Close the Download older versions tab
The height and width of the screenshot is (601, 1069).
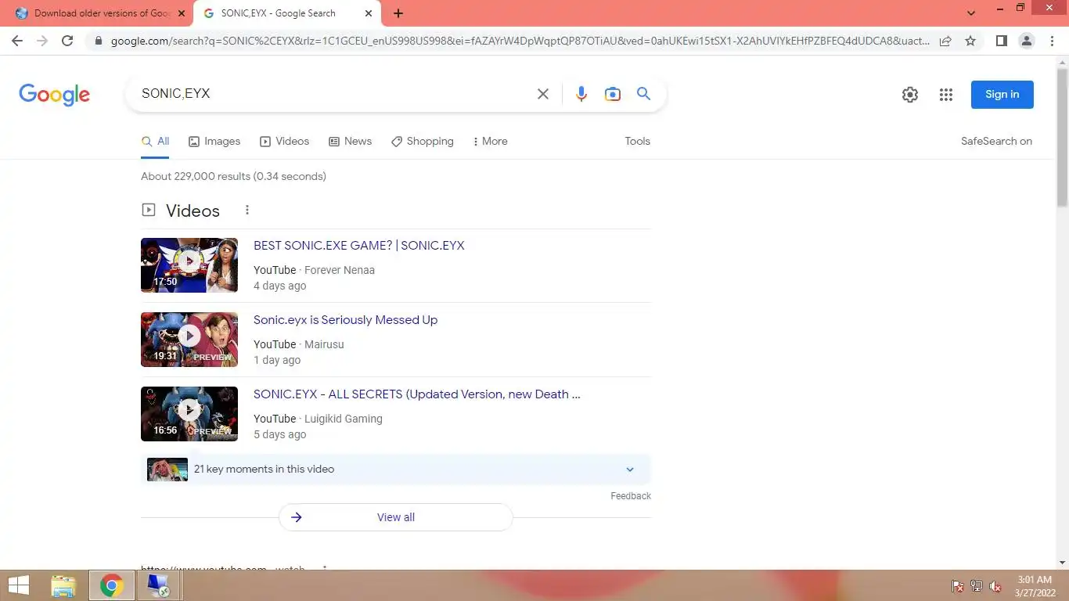(x=182, y=13)
